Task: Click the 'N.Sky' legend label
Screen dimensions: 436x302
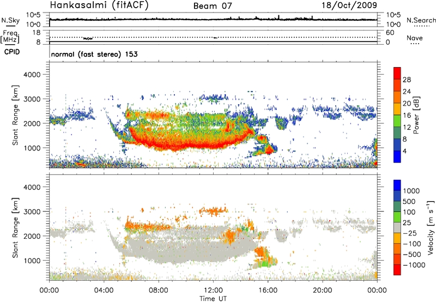Action: [x=10, y=20]
